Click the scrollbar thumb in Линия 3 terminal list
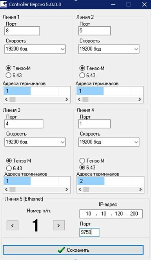The image size is (151, 260). pos(13,189)
